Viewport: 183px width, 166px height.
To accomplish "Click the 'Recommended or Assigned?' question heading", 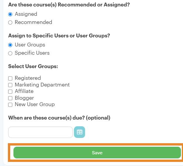I will pyautogui.click(x=69, y=5).
